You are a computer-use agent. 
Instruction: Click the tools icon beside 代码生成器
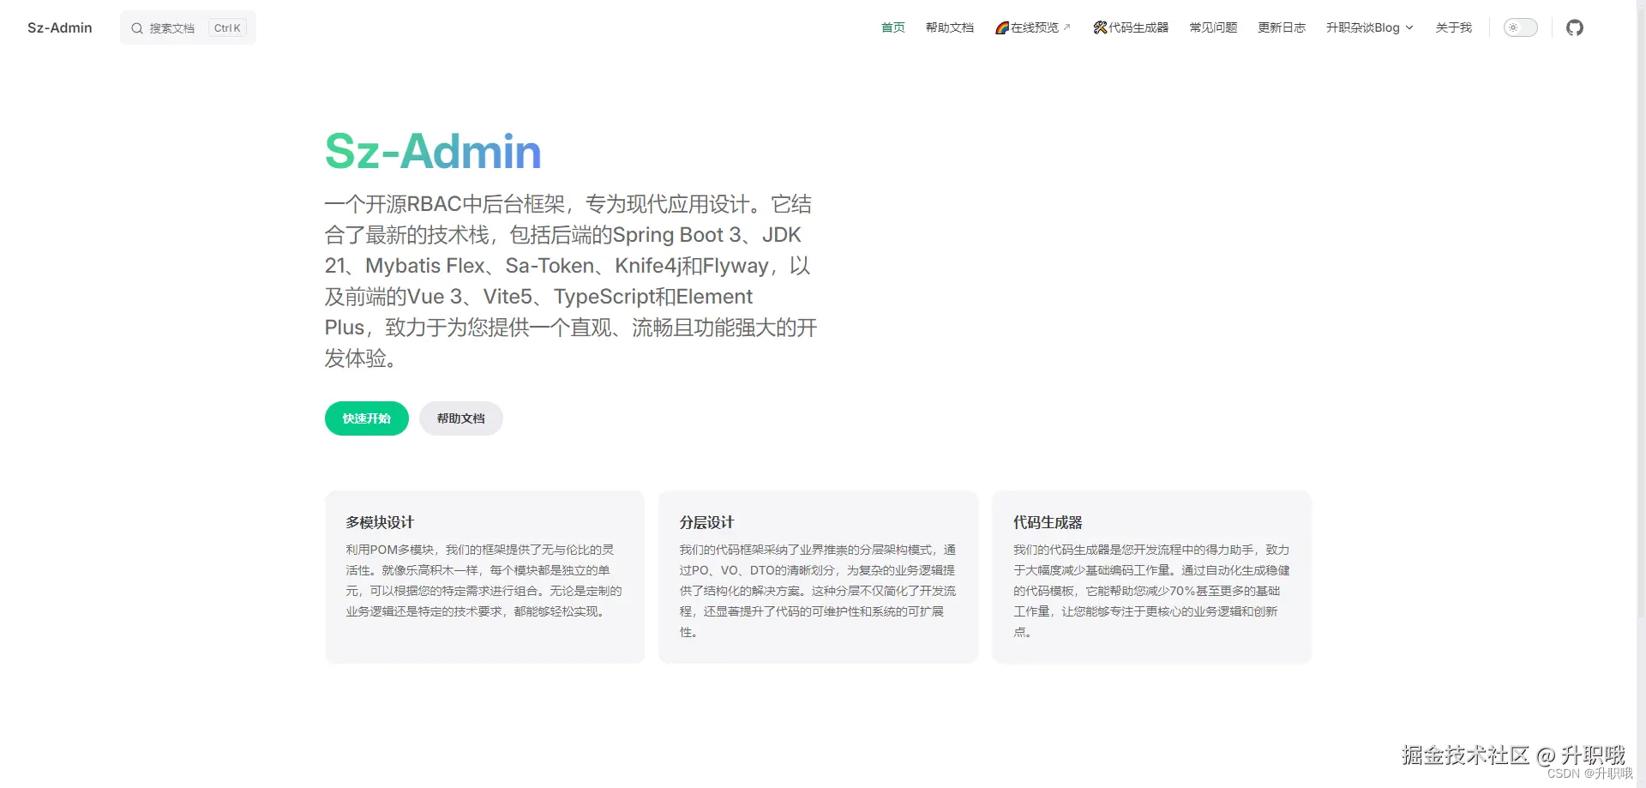point(1100,27)
